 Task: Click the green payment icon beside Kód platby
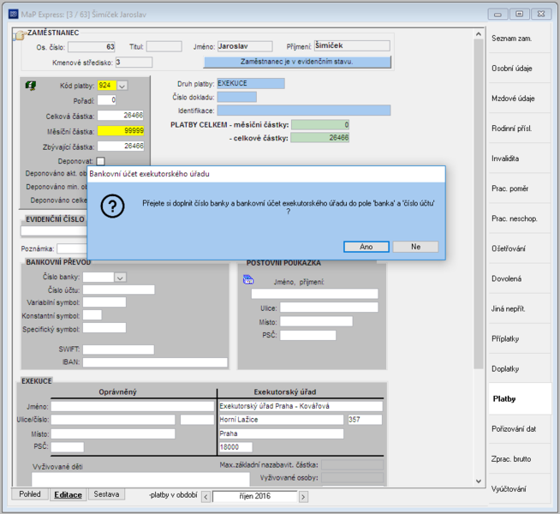click(31, 86)
